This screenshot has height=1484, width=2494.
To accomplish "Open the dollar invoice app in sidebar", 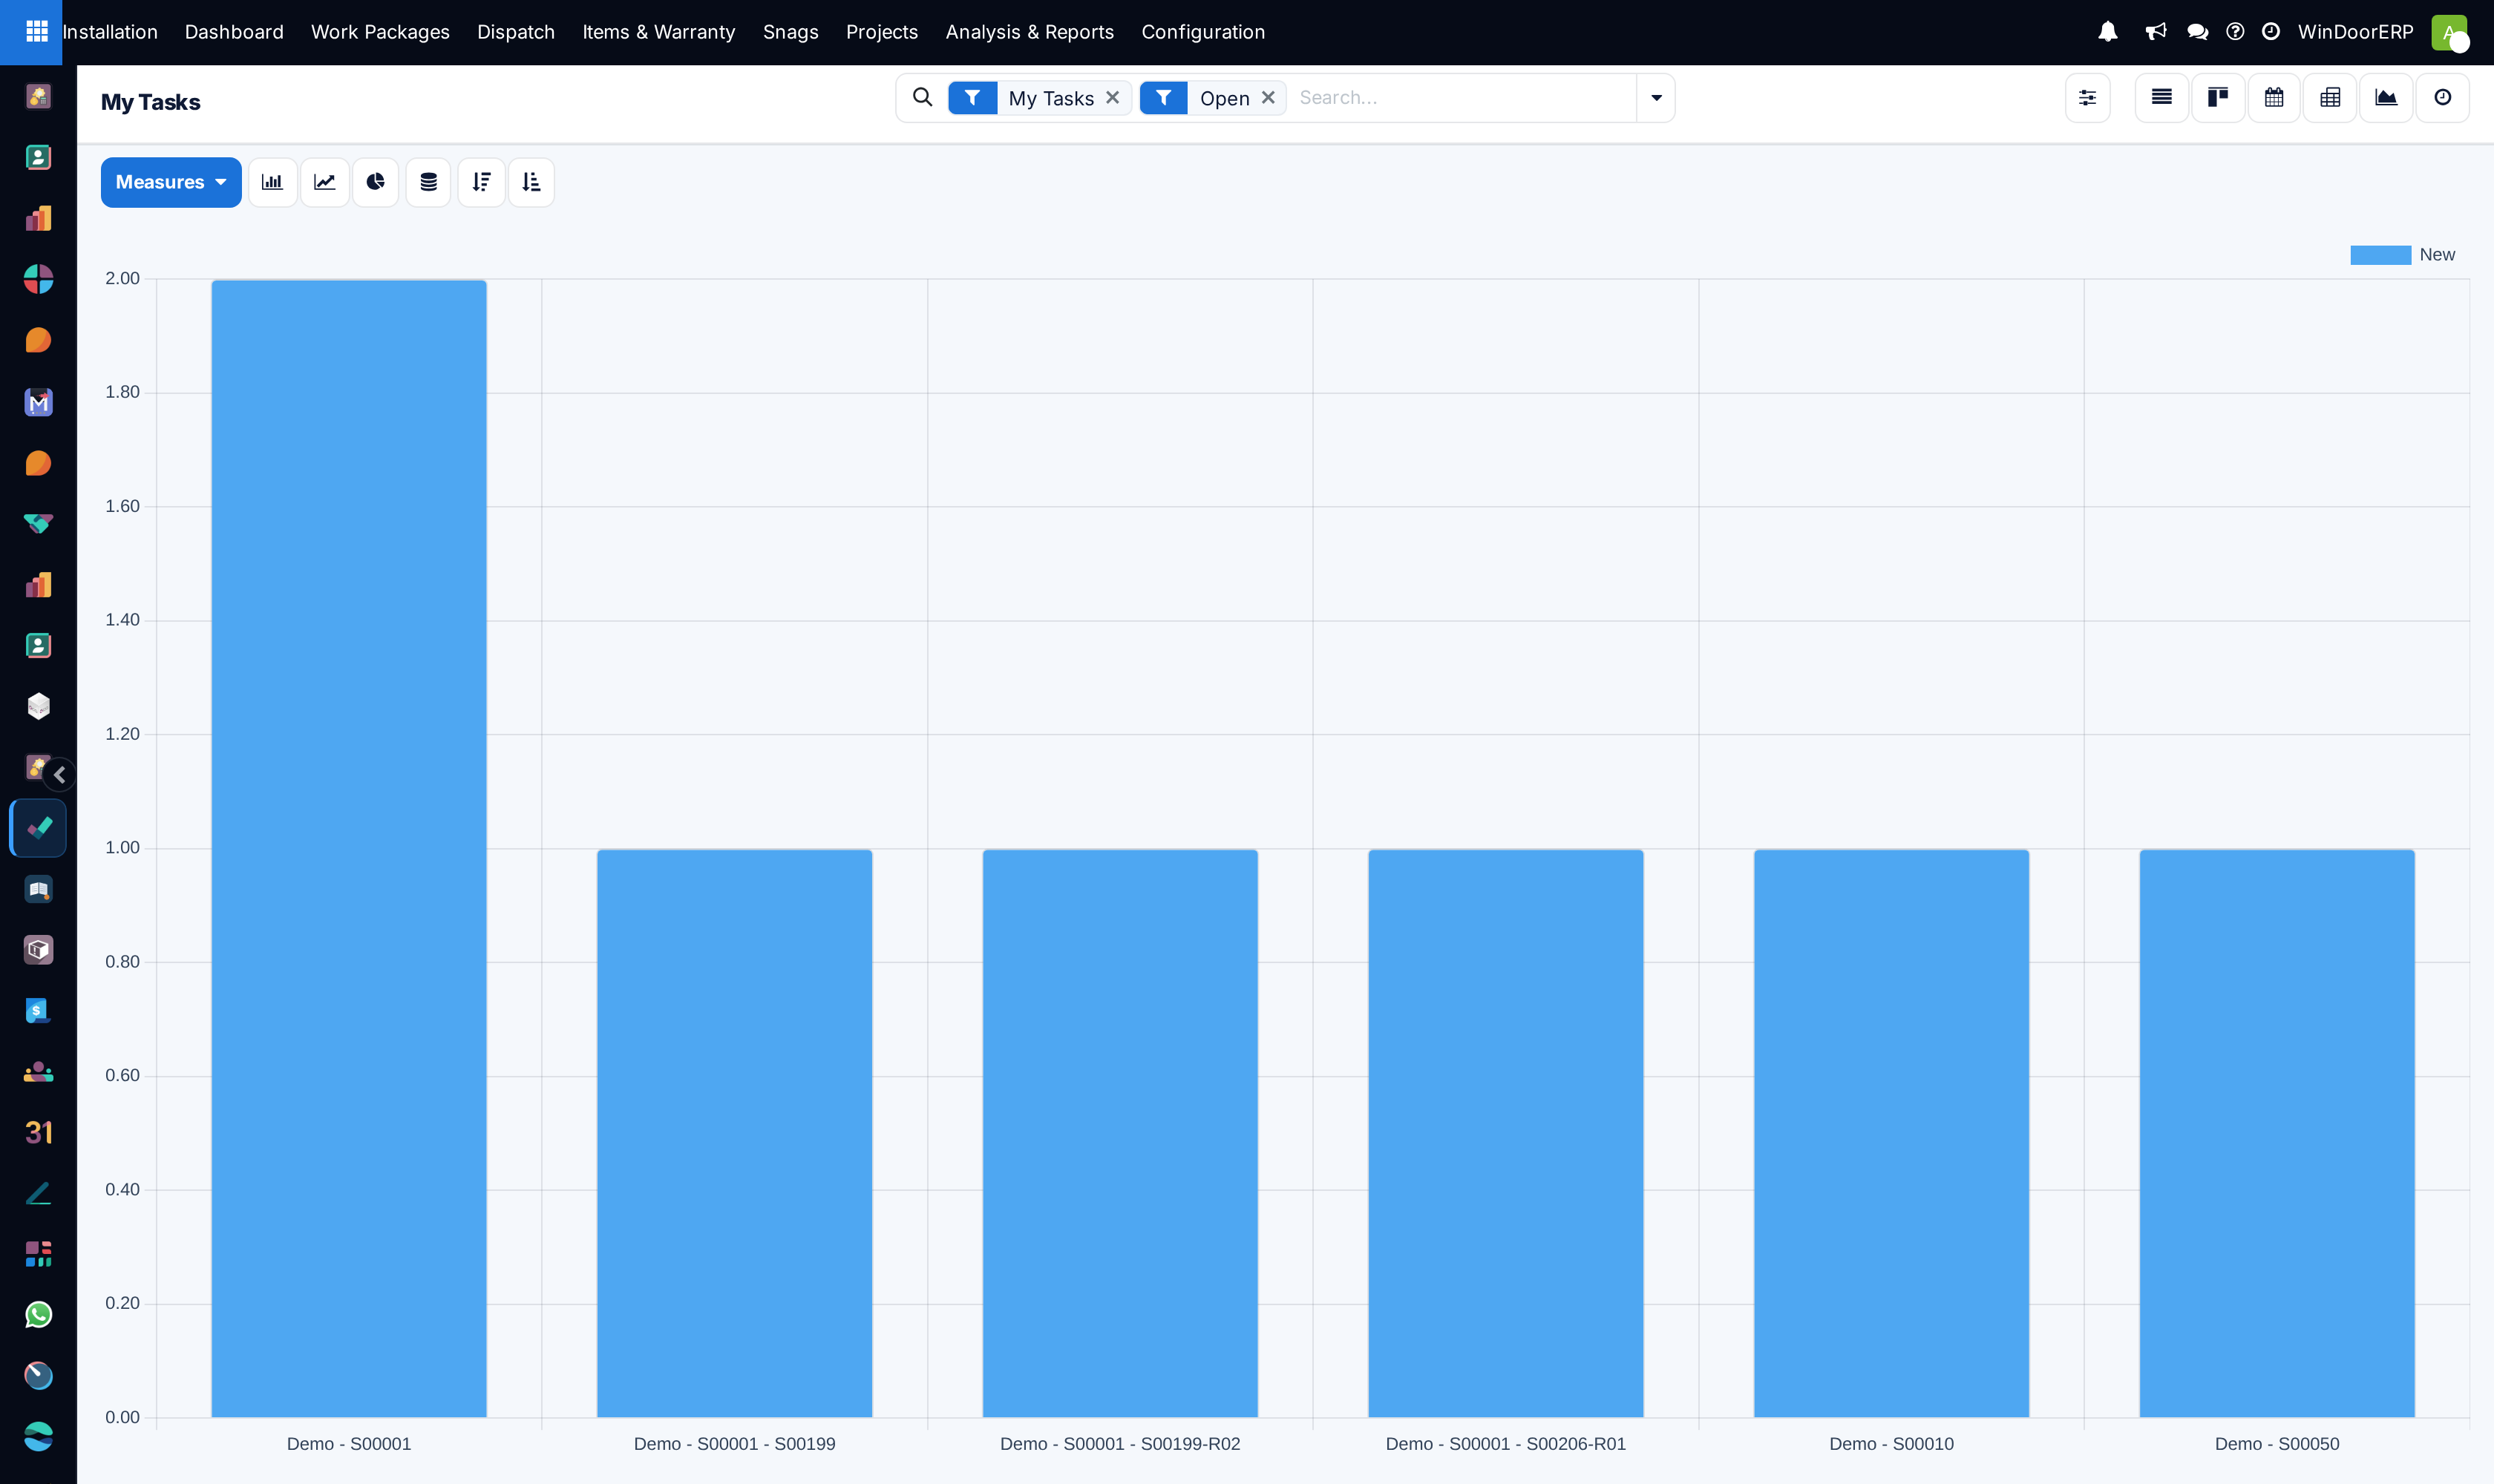I will click(38, 1011).
